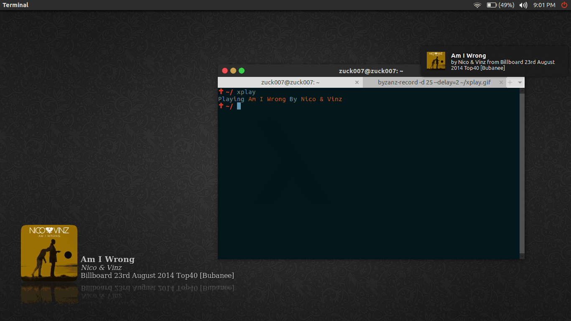Screen dimensions: 571x321
Task: Close the byzanz-record terminal tab
Action: pyautogui.click(x=500, y=82)
